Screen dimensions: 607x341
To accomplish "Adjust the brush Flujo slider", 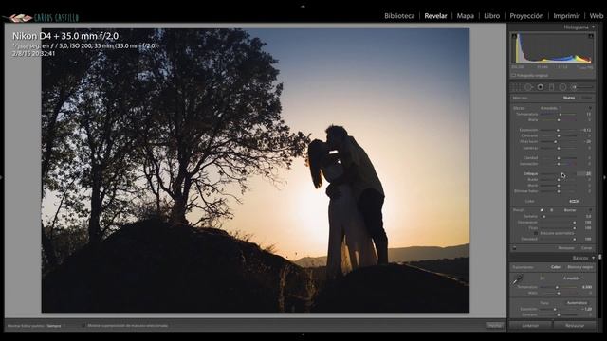I will pos(559,228).
